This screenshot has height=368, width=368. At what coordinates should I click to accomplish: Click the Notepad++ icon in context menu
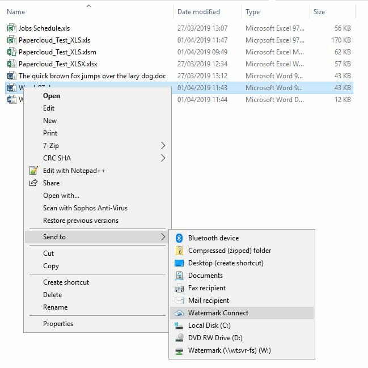[33, 170]
